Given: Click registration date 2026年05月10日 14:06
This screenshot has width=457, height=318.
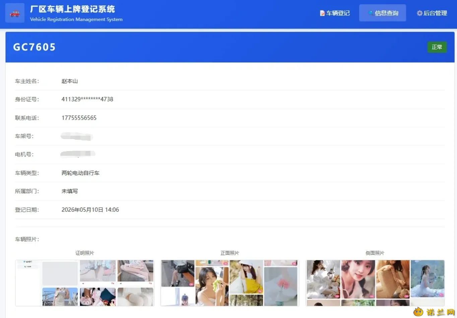Looking at the screenshot, I should point(90,210).
